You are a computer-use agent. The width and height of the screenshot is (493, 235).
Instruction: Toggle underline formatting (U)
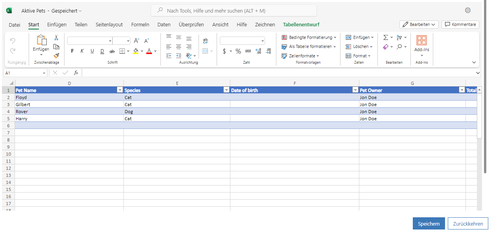(92, 51)
